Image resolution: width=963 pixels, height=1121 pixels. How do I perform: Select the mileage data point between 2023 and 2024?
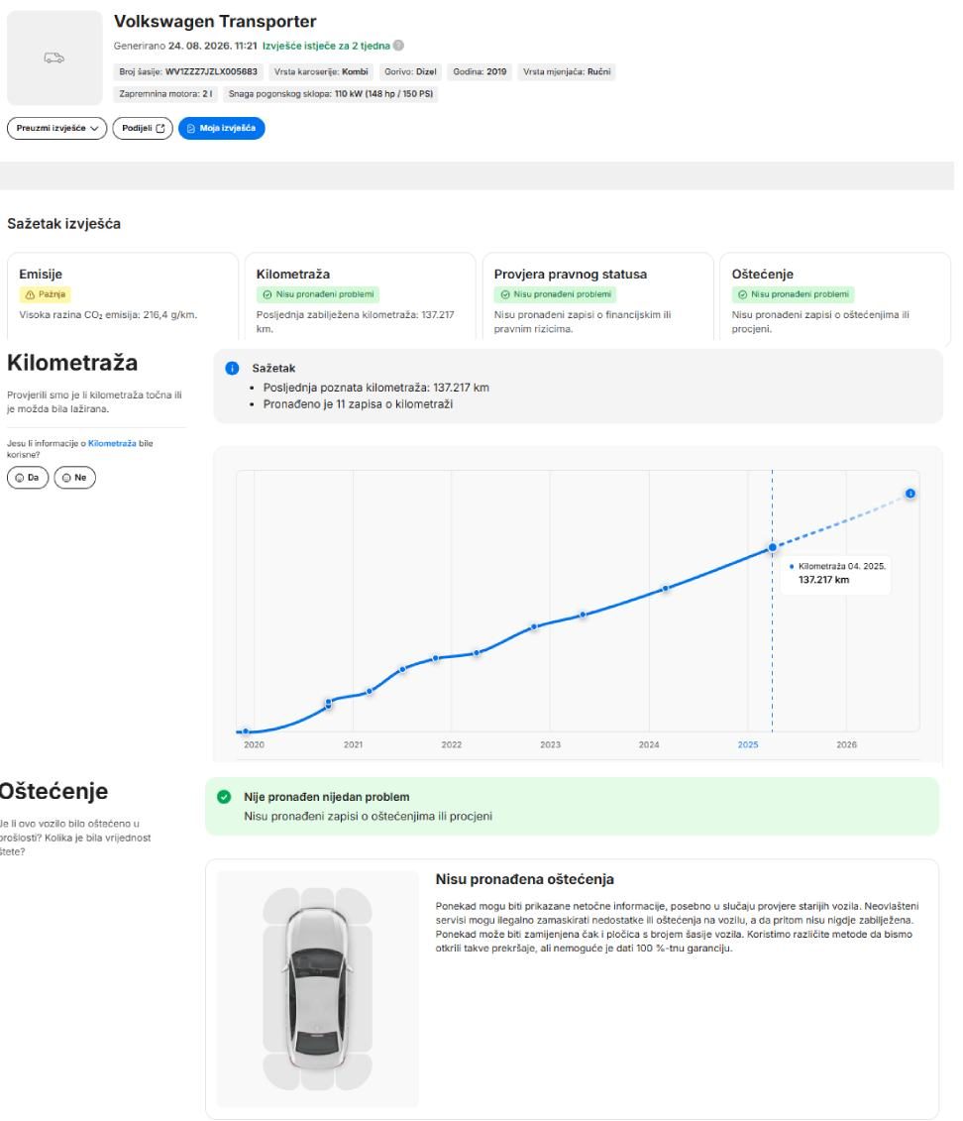coord(583,615)
